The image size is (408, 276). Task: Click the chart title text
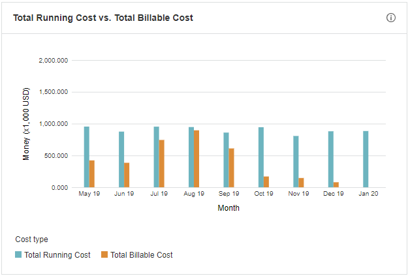102,18
